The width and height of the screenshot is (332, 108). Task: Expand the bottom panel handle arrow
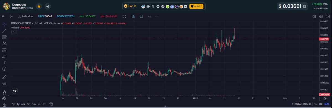(x=166, y=106)
